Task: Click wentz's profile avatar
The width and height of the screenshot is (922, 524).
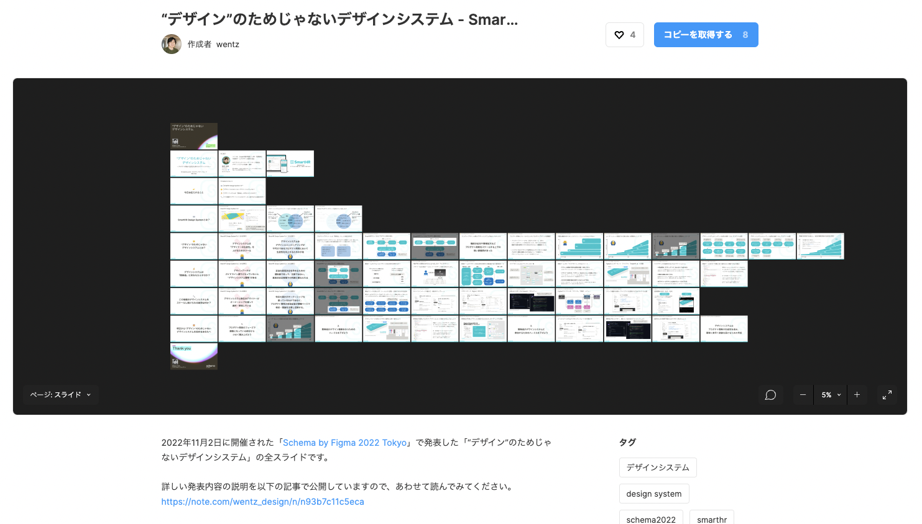Action: pyautogui.click(x=171, y=43)
